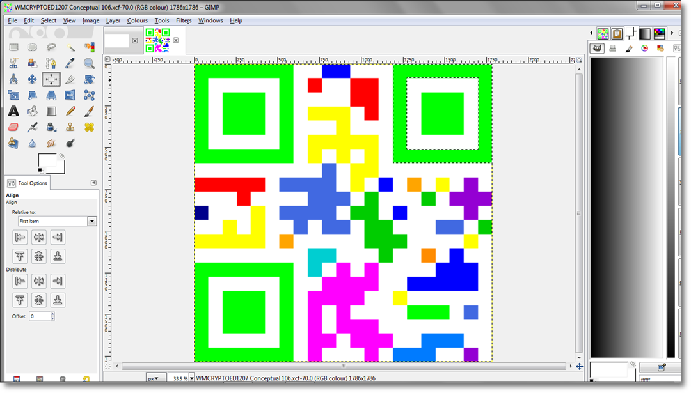Show previous dock tabs with left arrow
The height and width of the screenshot is (393, 691).
pyautogui.click(x=591, y=33)
